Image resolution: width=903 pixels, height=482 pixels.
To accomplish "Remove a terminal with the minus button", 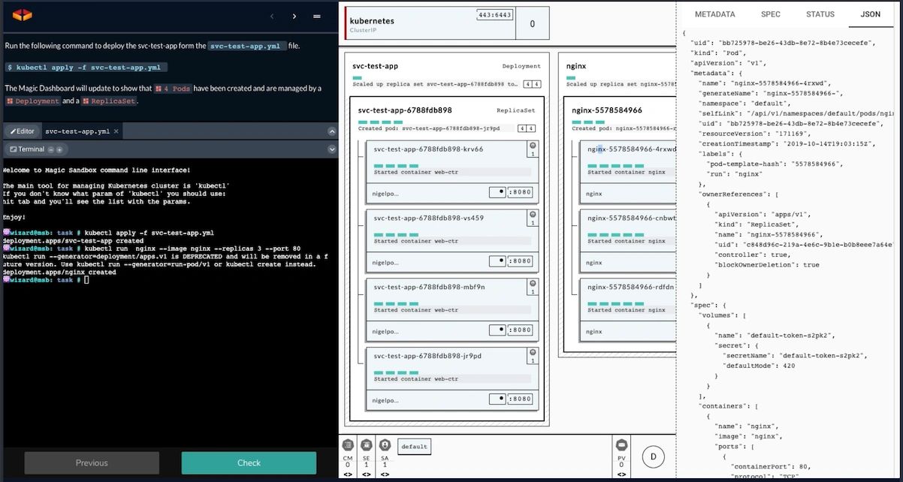I will [x=50, y=149].
